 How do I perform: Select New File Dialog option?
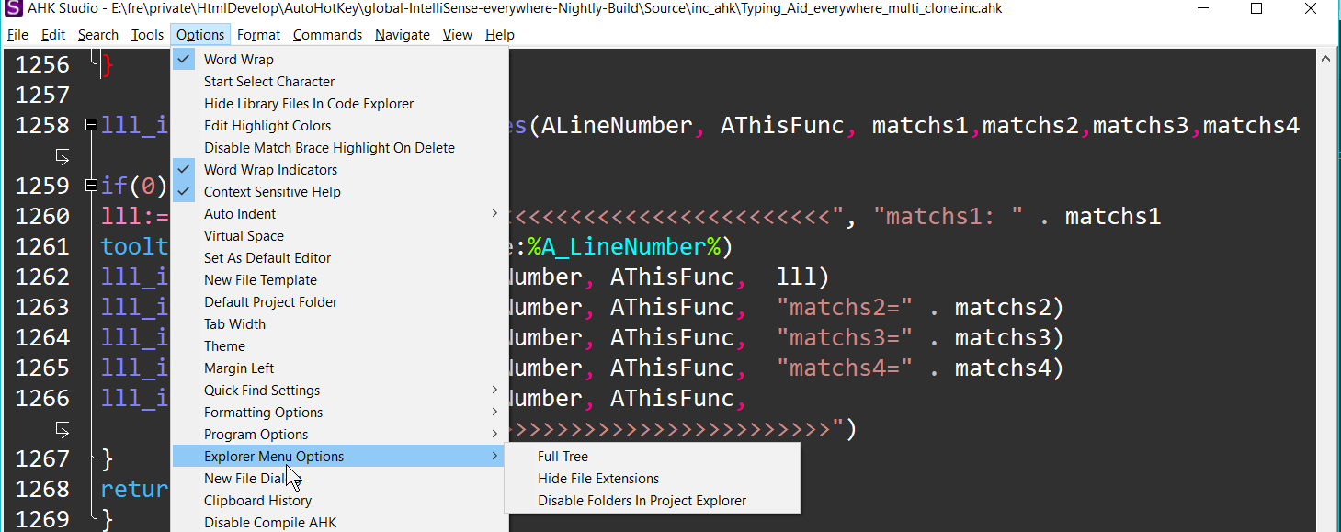pos(340,479)
